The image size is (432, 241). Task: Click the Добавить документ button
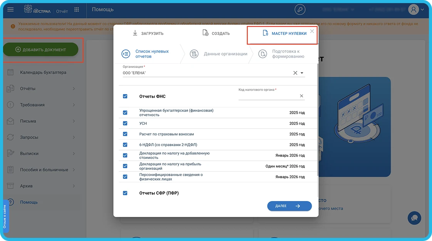coord(41,50)
